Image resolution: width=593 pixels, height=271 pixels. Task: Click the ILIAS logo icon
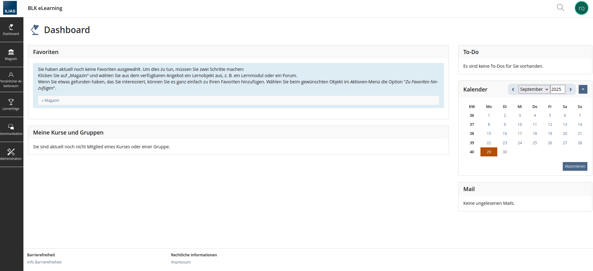pyautogui.click(x=10, y=8)
